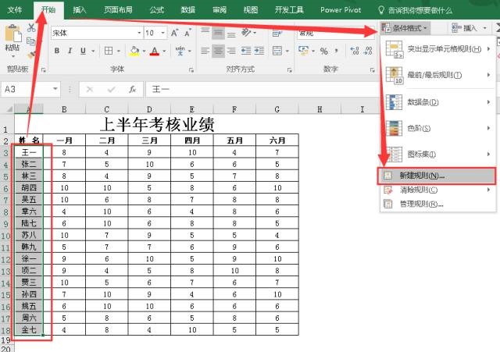Click the cell borders icon
The image size is (500, 352).
(109, 51)
